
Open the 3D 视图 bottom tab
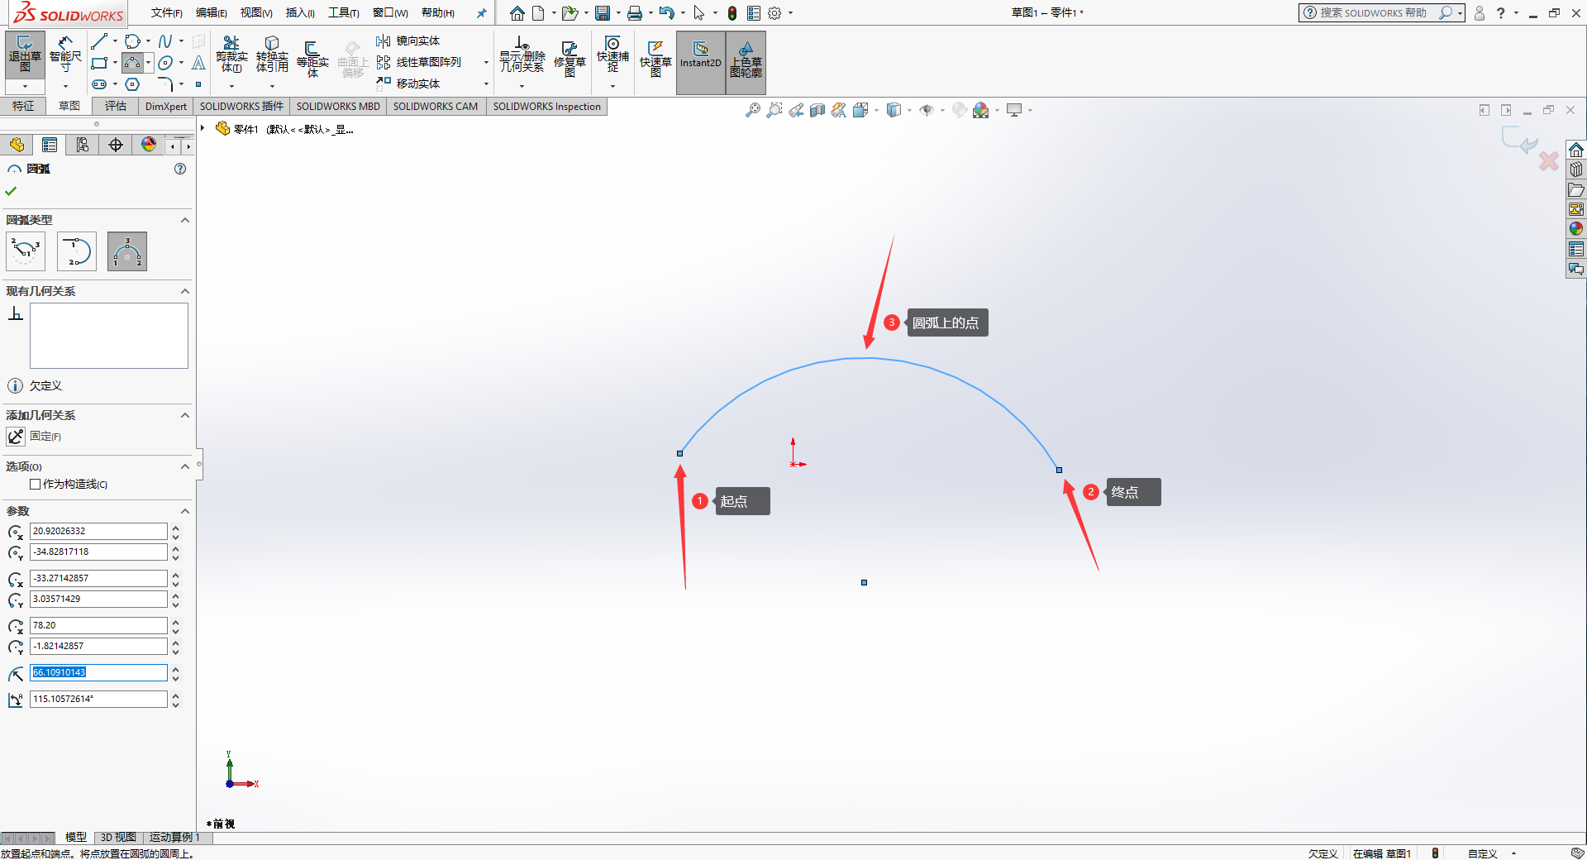point(118,837)
